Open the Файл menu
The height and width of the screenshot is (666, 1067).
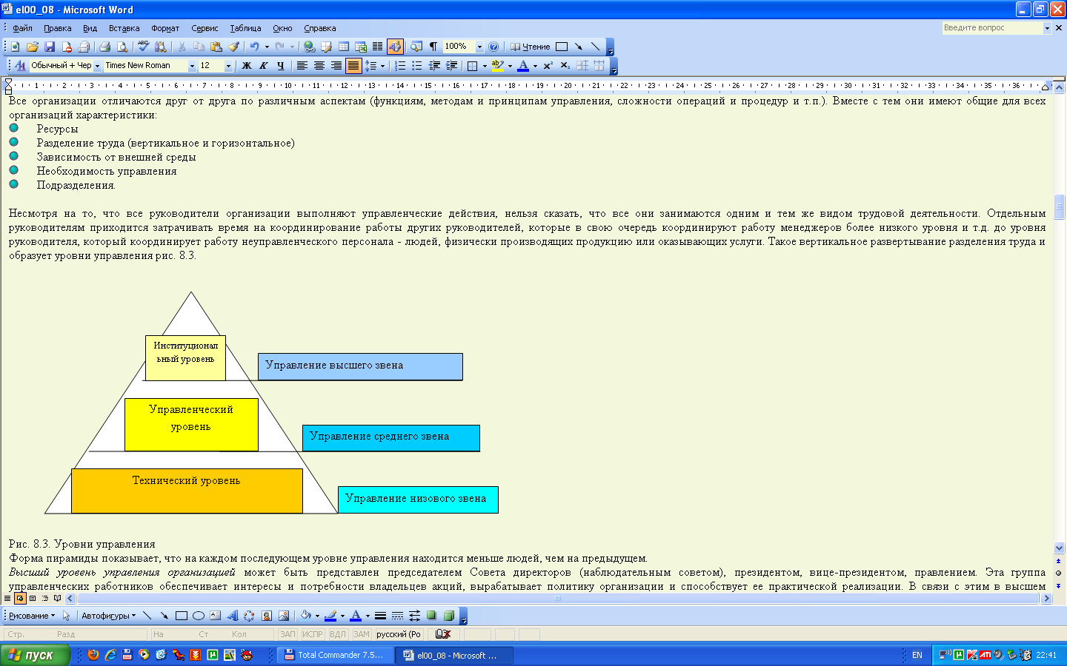pyautogui.click(x=22, y=28)
